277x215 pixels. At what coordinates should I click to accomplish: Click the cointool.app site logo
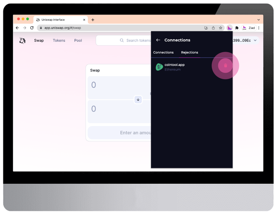point(159,67)
